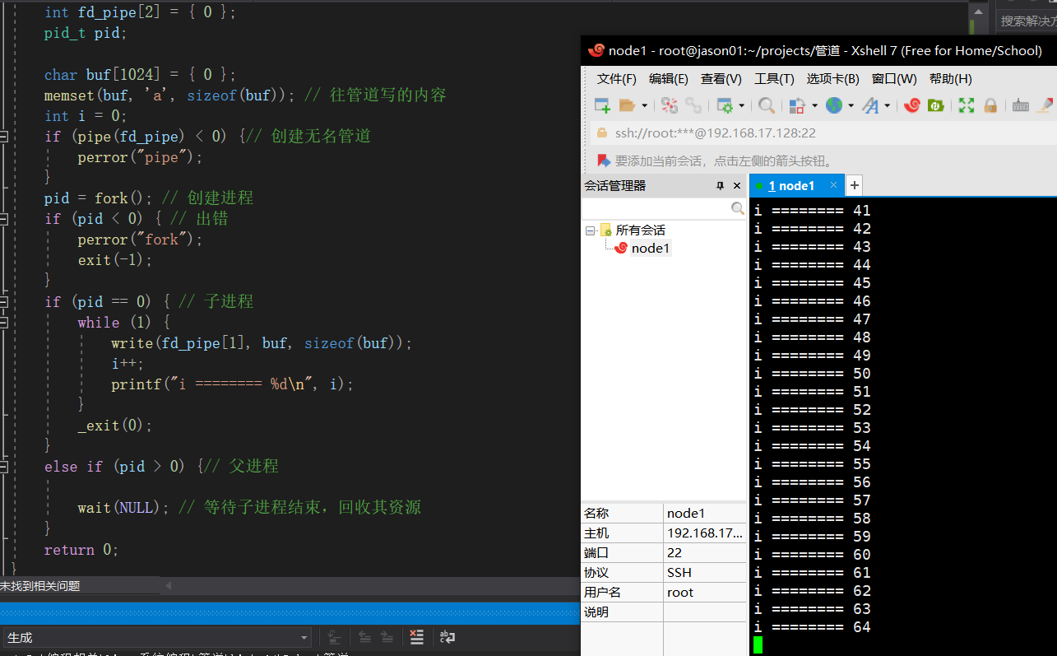Add a new tab with plus button
The height and width of the screenshot is (656, 1057).
[854, 185]
